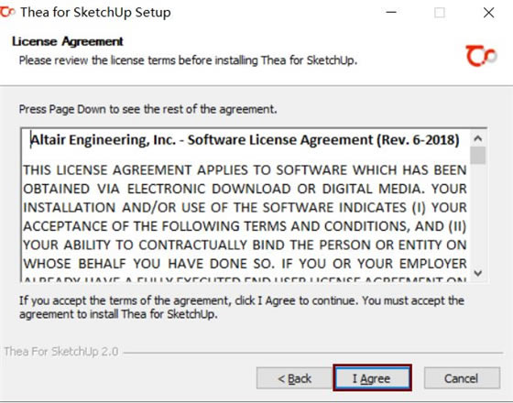Image resolution: width=513 pixels, height=403 pixels.
Task: Click the license scrollbar thumb
Action: coord(478,156)
